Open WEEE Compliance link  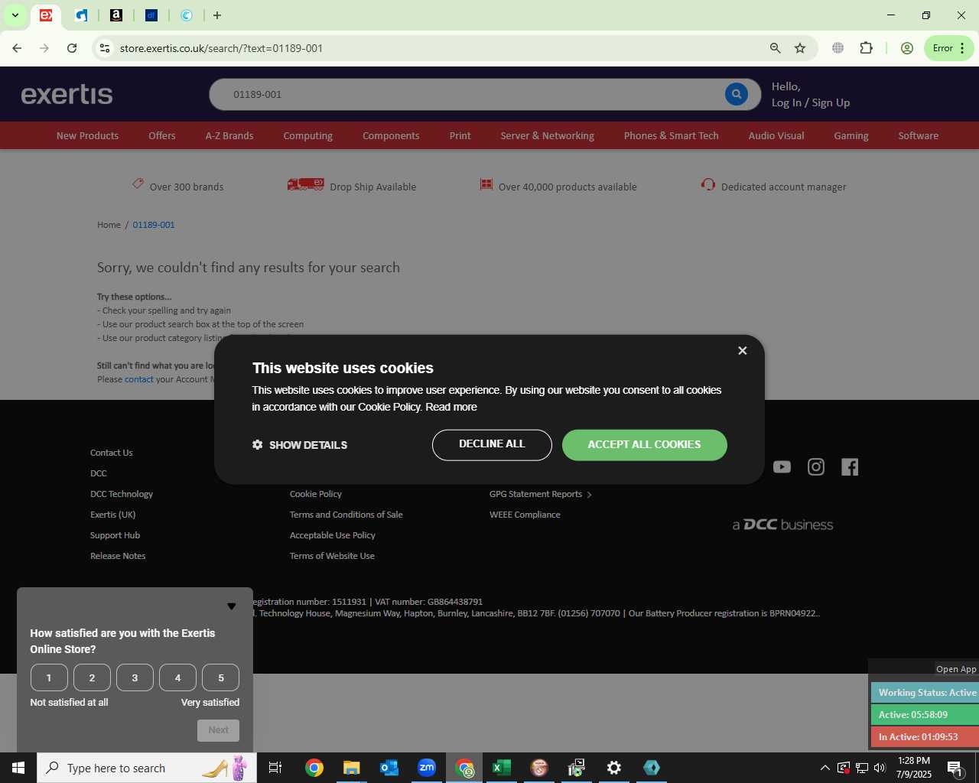click(525, 515)
